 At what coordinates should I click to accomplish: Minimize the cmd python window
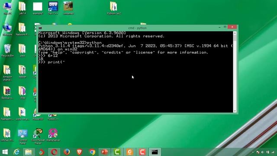click(219, 27)
